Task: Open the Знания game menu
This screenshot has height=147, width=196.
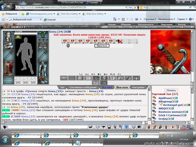Action: click(x=112, y=24)
